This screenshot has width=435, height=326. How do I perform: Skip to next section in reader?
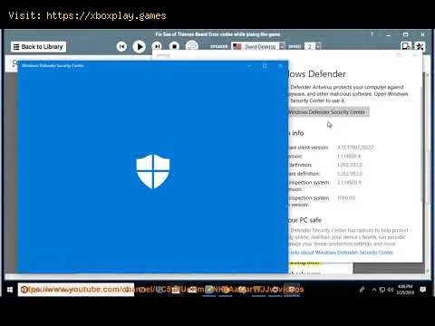[157, 46]
